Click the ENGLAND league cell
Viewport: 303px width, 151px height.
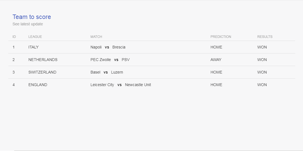pos(38,85)
